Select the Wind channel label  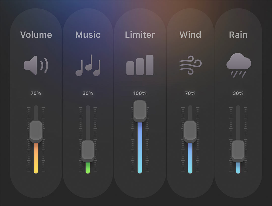pyautogui.click(x=190, y=35)
